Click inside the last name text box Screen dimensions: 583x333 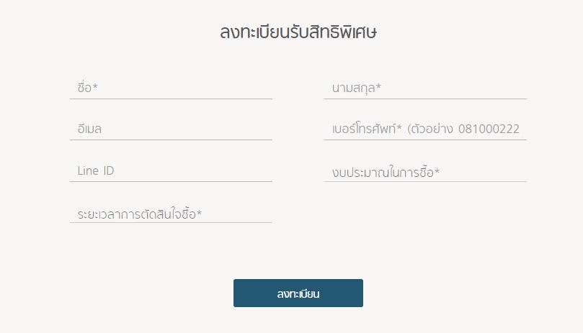(425, 88)
